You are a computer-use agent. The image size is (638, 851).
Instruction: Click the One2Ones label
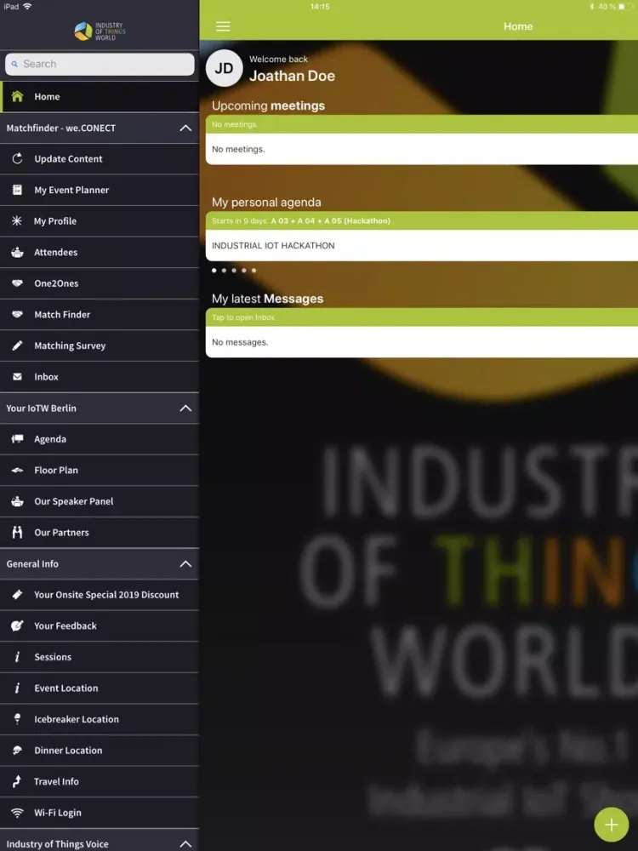click(x=56, y=283)
